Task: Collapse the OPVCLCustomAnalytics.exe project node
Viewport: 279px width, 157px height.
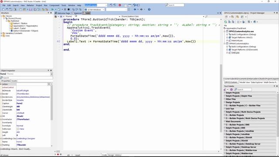Action: point(225,31)
